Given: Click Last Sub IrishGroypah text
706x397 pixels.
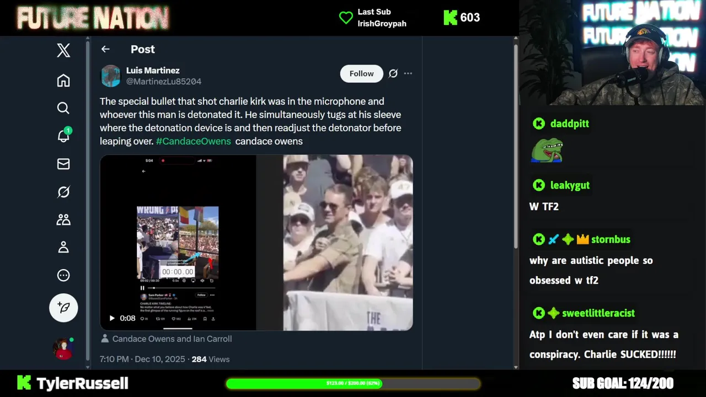Looking at the screenshot, I should [382, 18].
